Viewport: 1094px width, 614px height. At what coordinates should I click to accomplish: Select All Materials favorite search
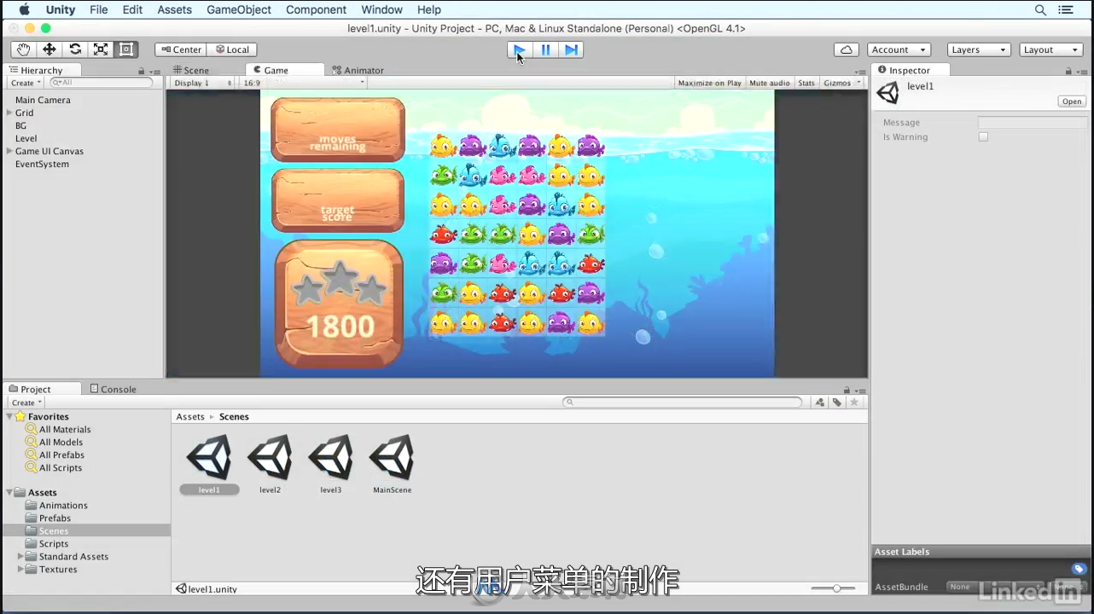coord(65,430)
